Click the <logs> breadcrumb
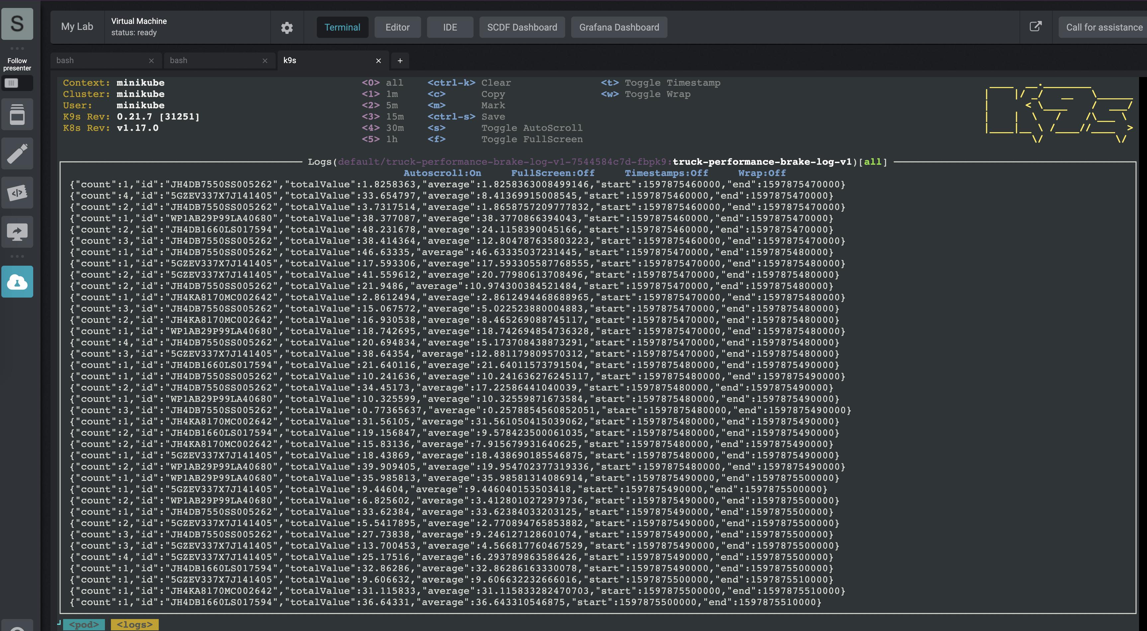Image resolution: width=1147 pixels, height=631 pixels. point(134,625)
